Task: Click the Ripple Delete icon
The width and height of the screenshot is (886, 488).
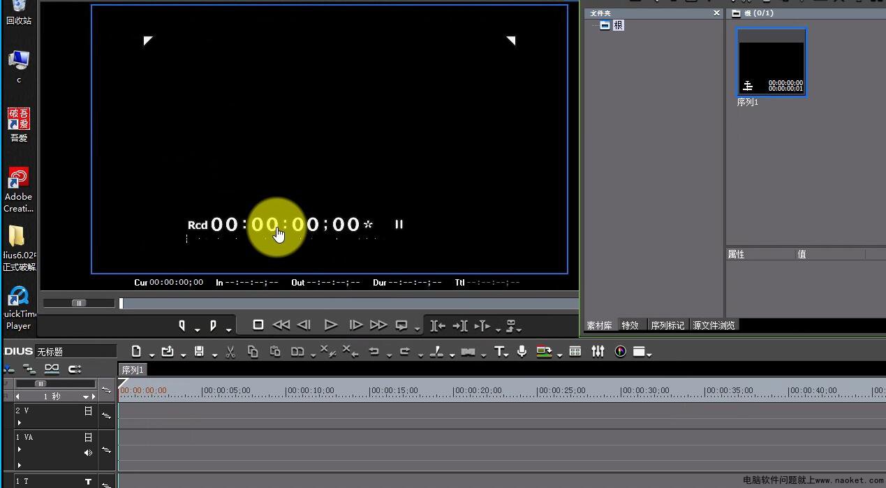Action: point(350,351)
